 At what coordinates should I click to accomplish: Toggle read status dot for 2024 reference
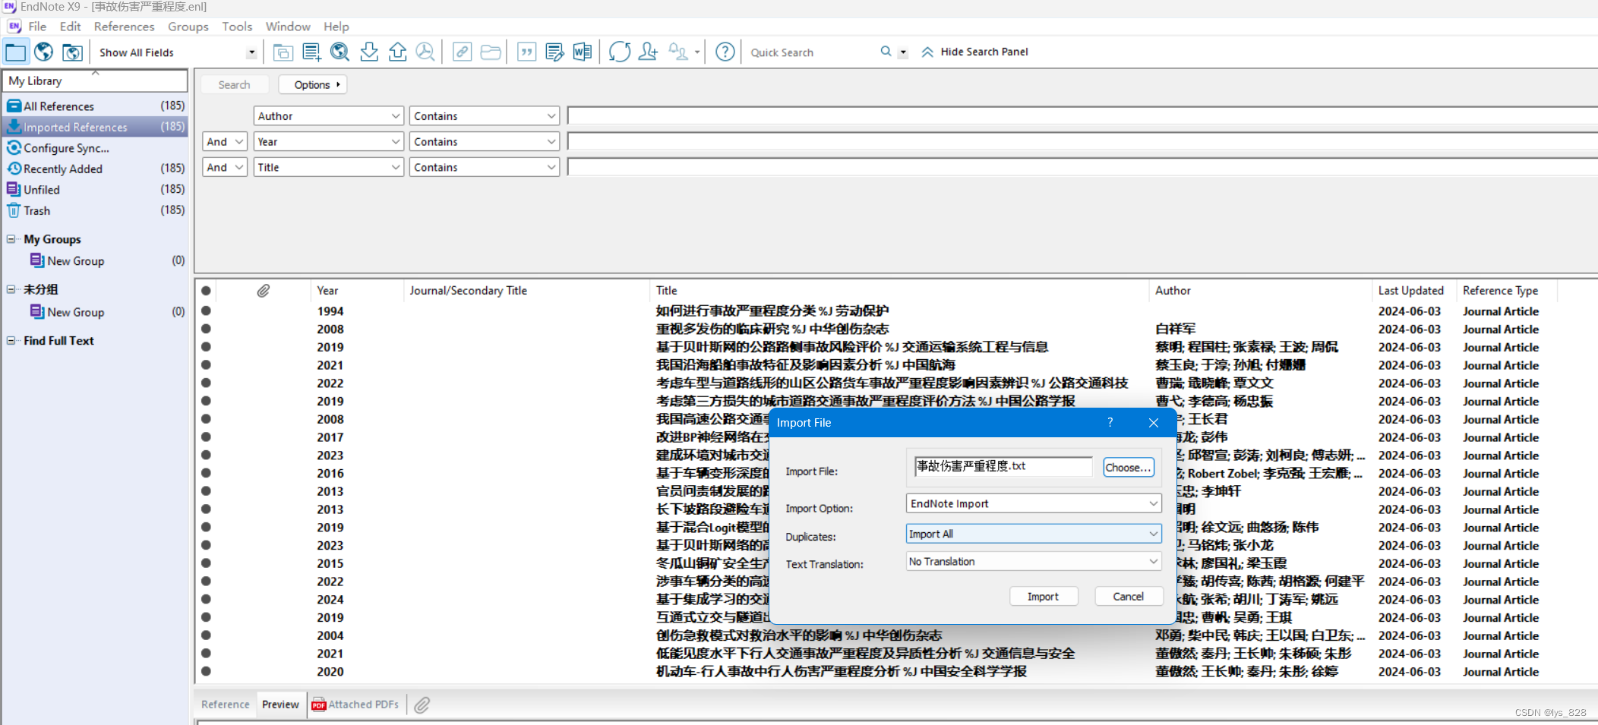tap(206, 599)
